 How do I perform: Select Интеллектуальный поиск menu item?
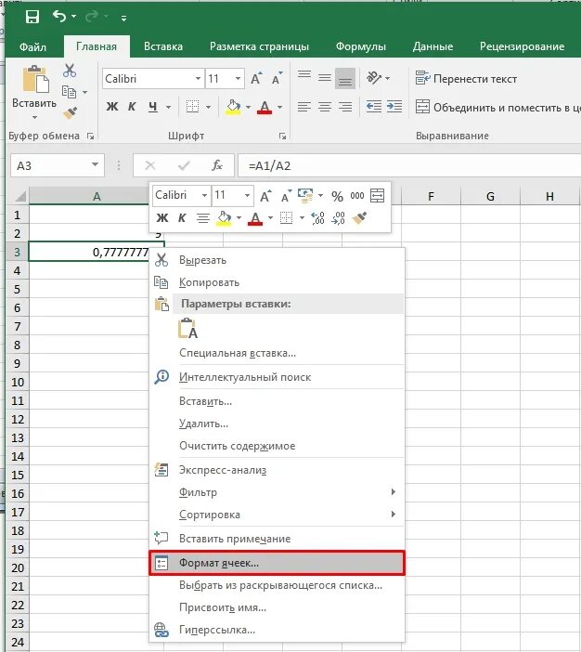277,377
